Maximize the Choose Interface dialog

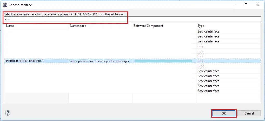coord(246,5)
